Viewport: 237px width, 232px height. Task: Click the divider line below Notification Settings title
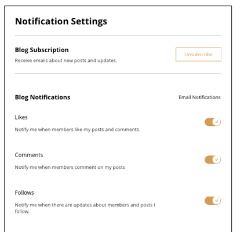(x=118, y=35)
